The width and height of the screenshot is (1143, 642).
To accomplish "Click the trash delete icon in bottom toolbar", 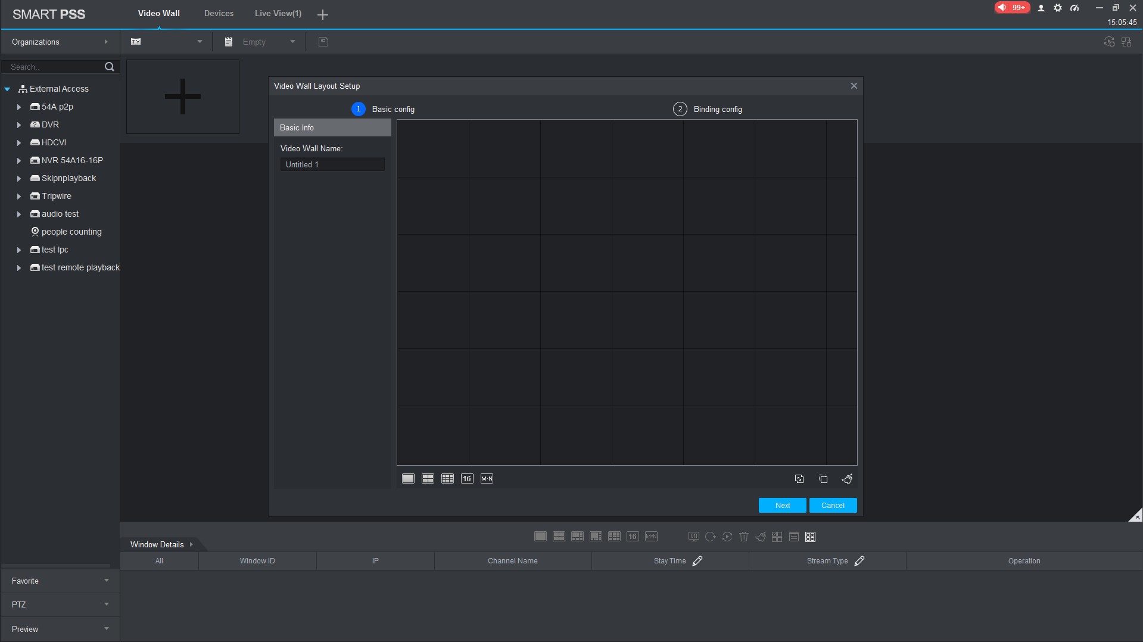I will coord(743,537).
